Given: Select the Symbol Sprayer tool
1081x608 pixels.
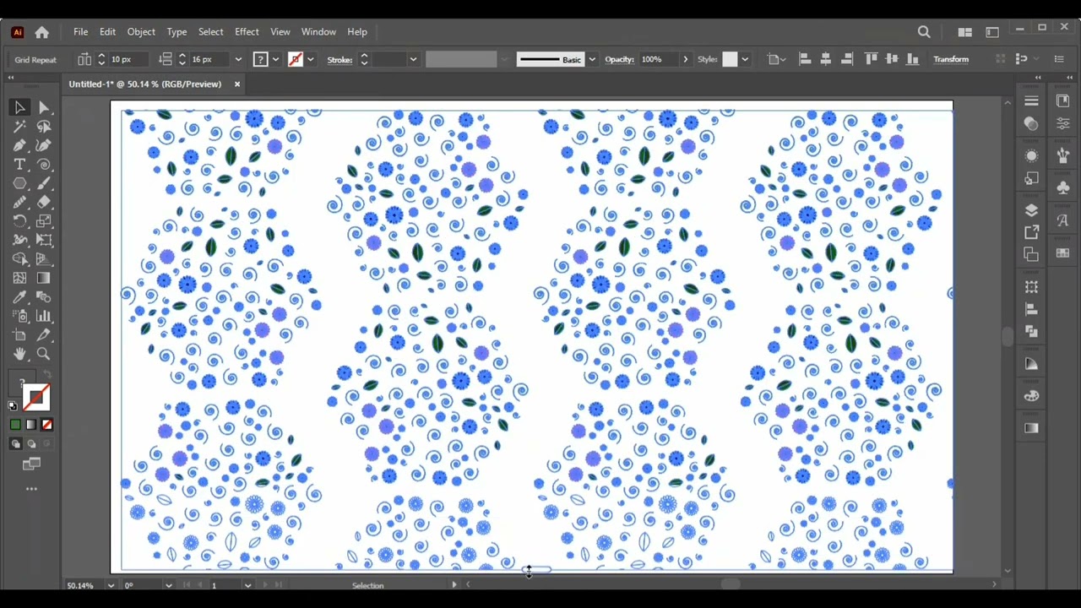Looking at the screenshot, I should tap(19, 316).
